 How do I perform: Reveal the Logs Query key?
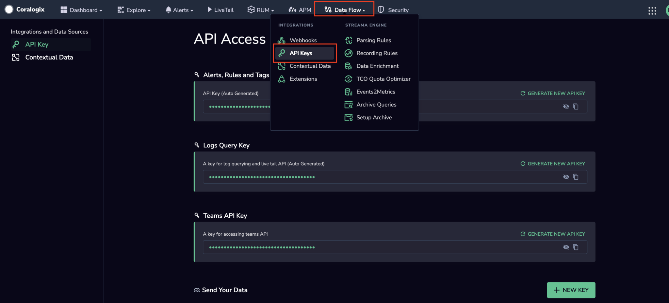[x=566, y=177]
